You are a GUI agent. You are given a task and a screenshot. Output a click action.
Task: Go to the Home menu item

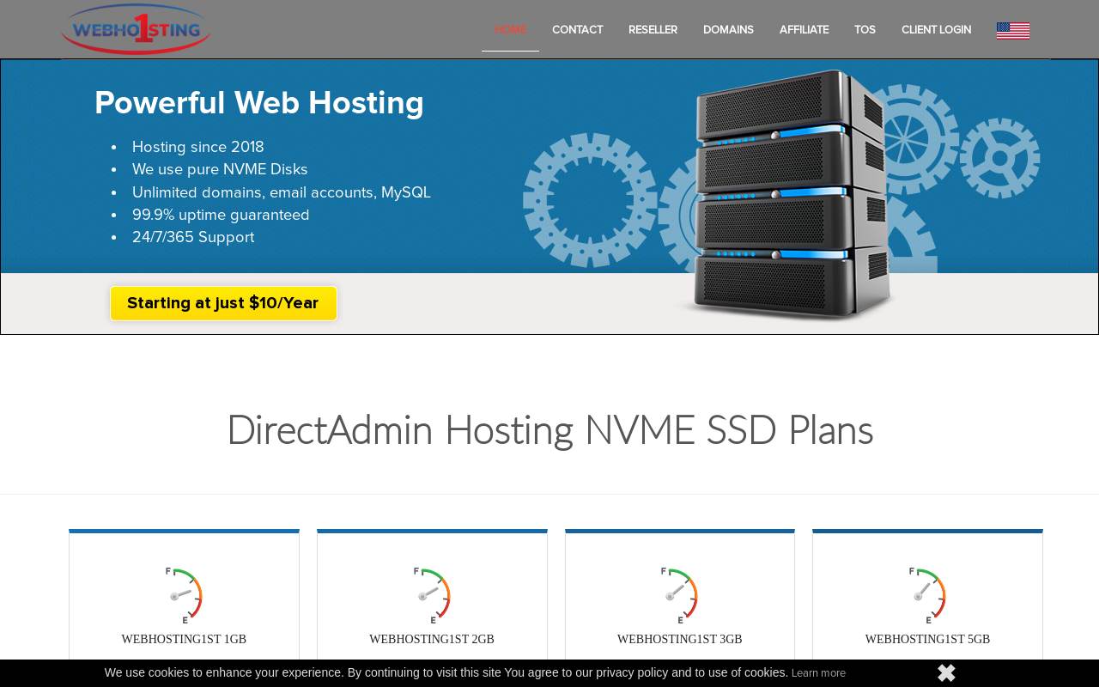point(510,30)
